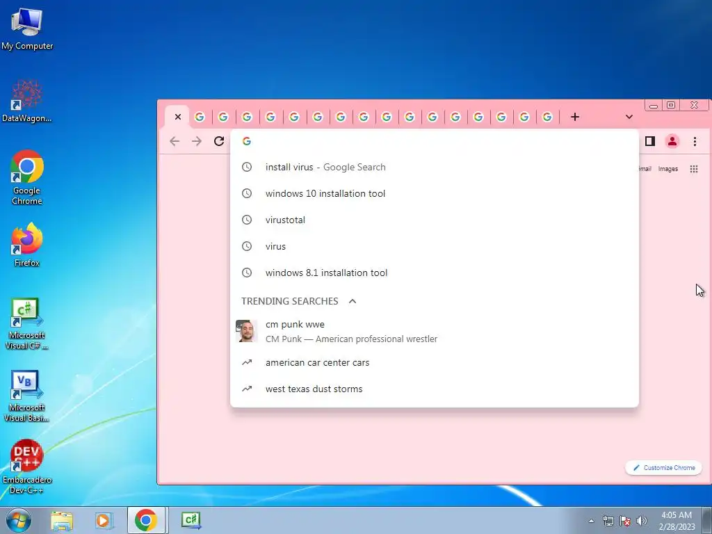Switch to the last Google tab
The width and height of the screenshot is (712, 534).
point(547,117)
